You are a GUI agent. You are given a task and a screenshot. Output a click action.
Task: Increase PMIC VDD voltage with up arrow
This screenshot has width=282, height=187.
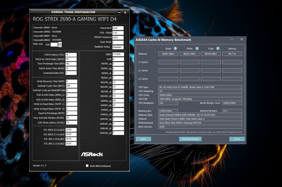(x=60, y=43)
